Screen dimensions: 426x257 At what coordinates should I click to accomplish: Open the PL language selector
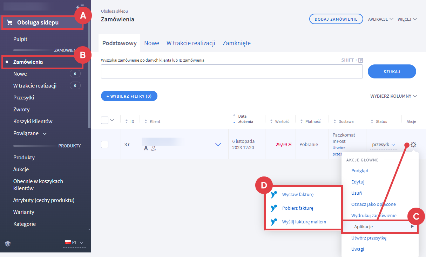tap(74, 243)
